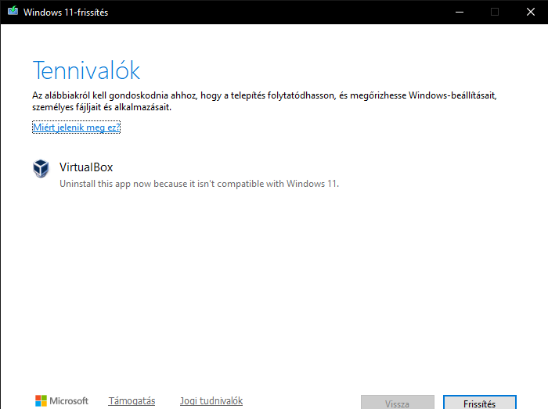Click the "Az alábbiakról kell gondoskodnia" description paragraph
This screenshot has height=409, width=548.
click(x=265, y=101)
